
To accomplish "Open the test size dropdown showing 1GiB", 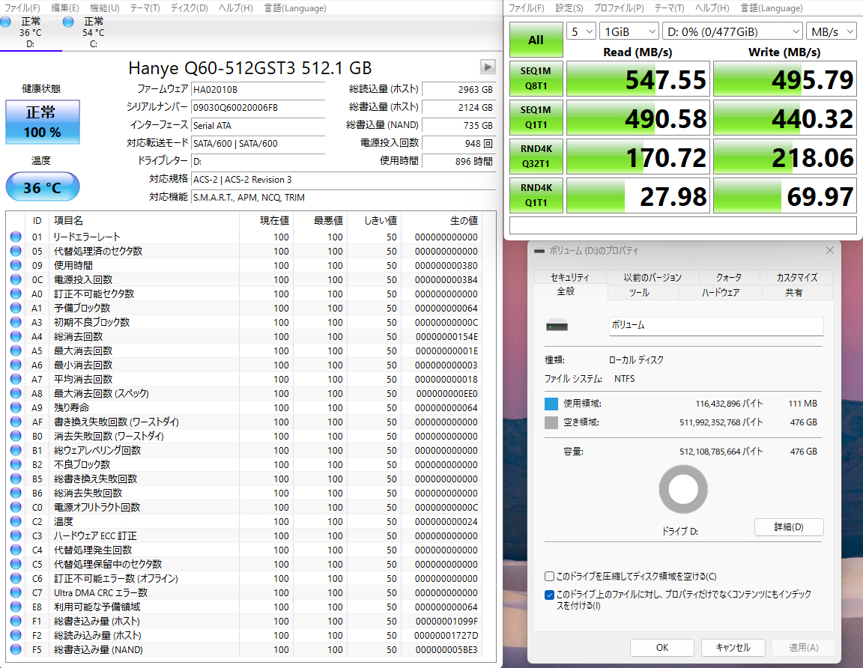I will pos(629,31).
